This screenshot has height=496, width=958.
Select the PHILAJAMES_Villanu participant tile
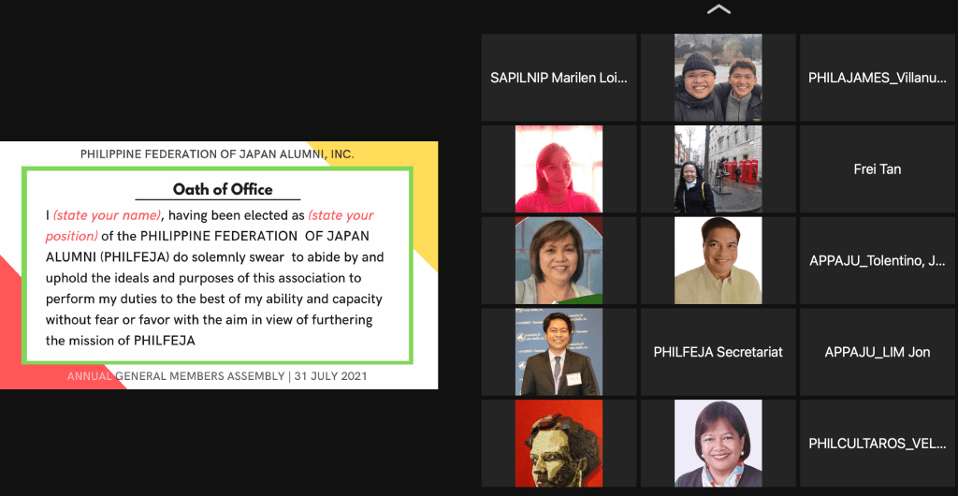[878, 78]
